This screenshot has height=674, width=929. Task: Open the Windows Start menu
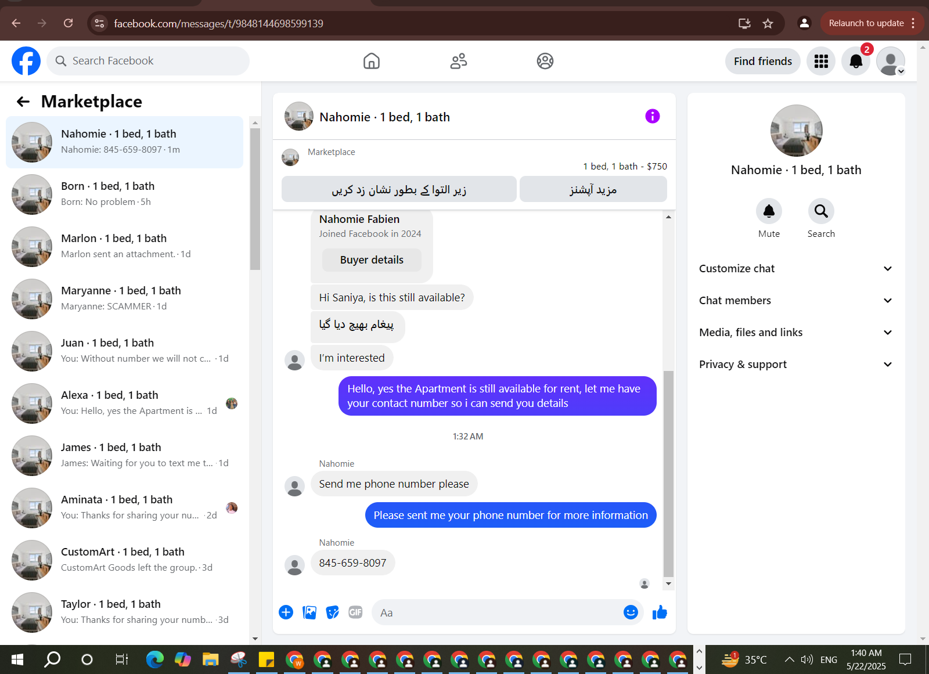tap(17, 659)
